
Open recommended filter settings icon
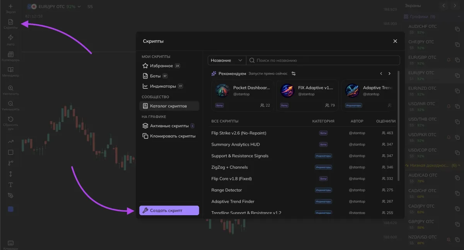(x=293, y=73)
